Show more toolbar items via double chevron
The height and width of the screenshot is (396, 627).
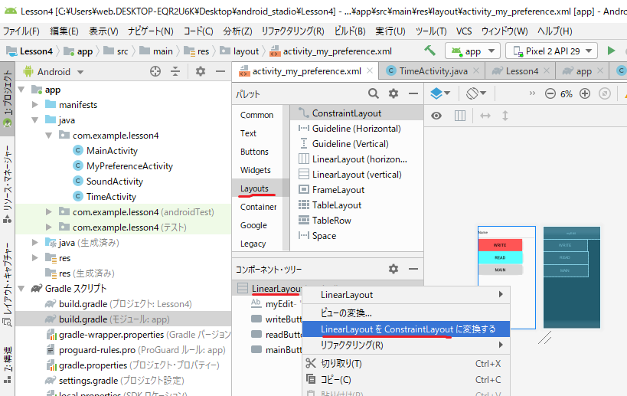(532, 93)
